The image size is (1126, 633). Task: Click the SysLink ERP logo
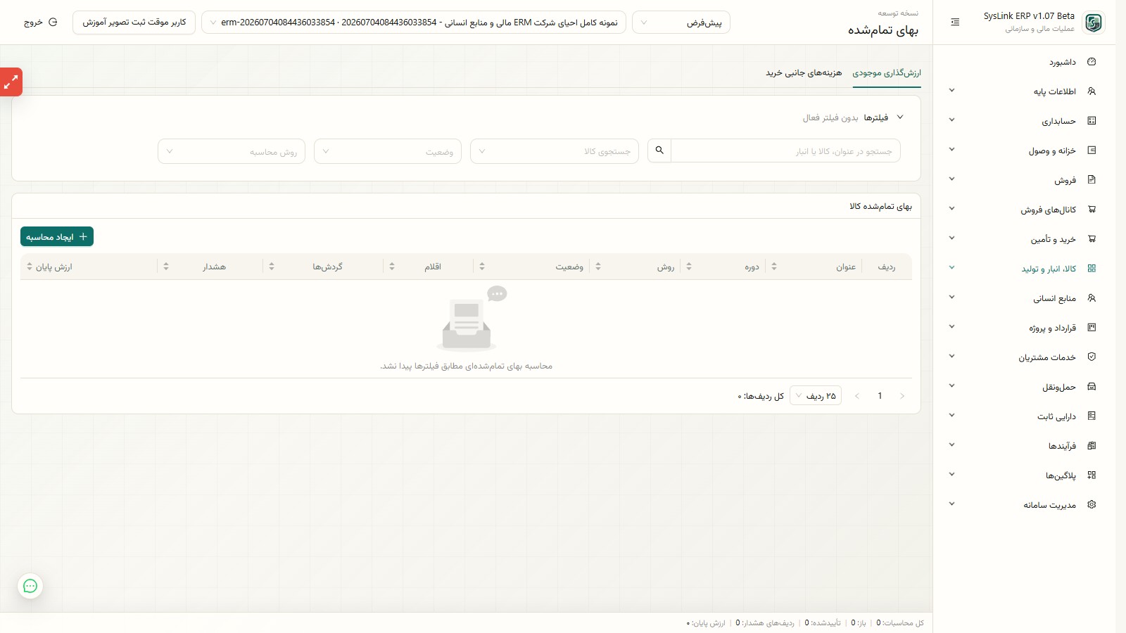(1093, 23)
